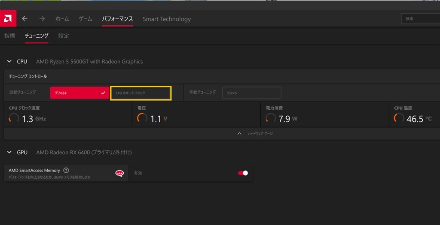
Task: Click the 7.9 W power value
Action: (x=288, y=119)
